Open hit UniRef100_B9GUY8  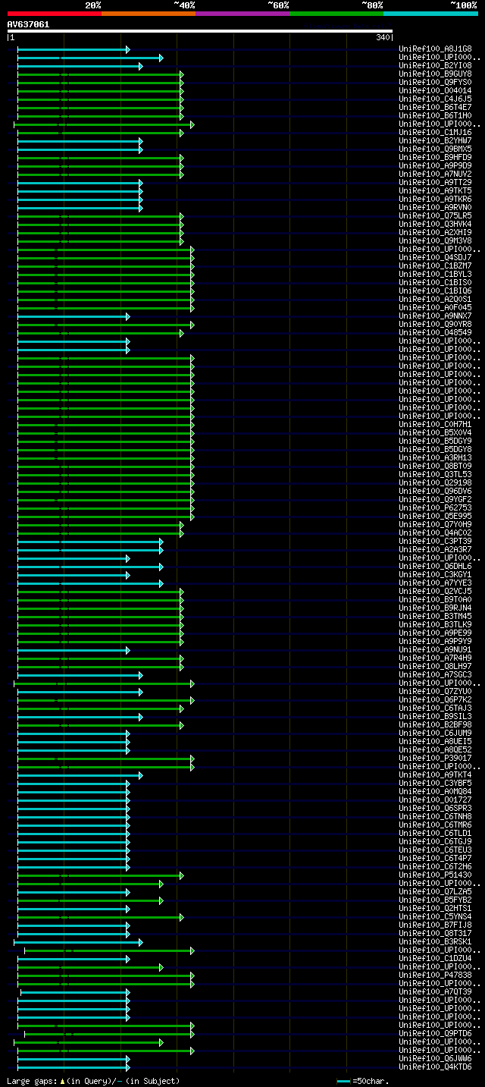pos(435,74)
